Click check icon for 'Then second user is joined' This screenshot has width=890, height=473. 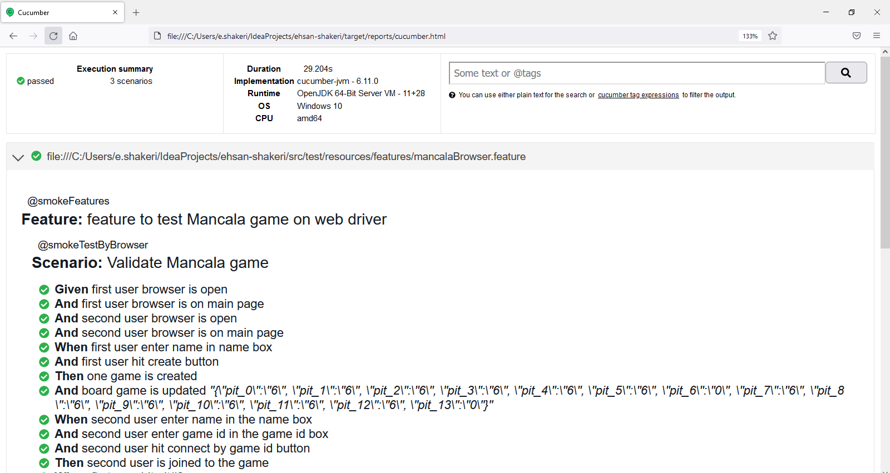coord(44,463)
